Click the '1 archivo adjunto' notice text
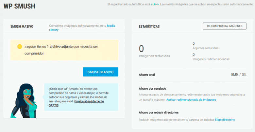 point(60,47)
